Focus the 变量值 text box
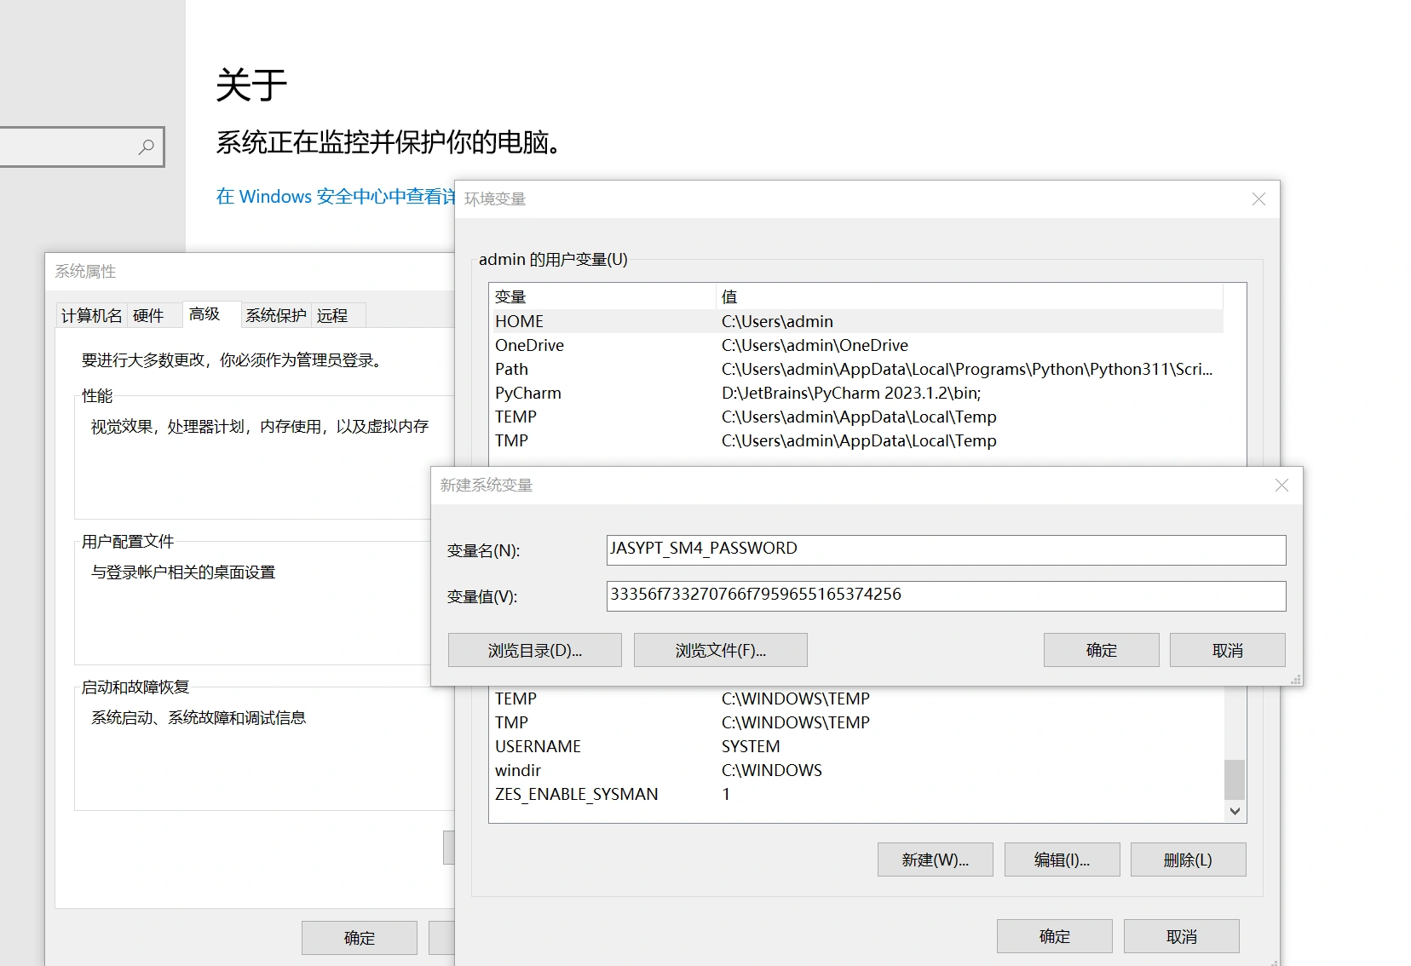Viewport: 1411px width, 966px height. (945, 595)
